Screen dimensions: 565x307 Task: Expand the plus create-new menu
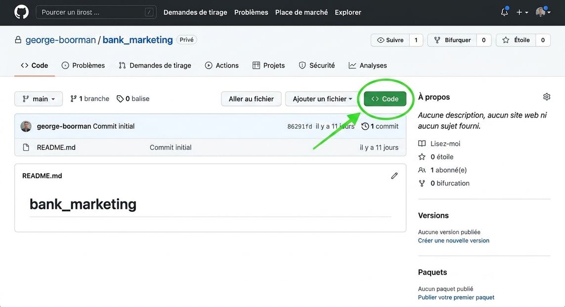pyautogui.click(x=522, y=12)
